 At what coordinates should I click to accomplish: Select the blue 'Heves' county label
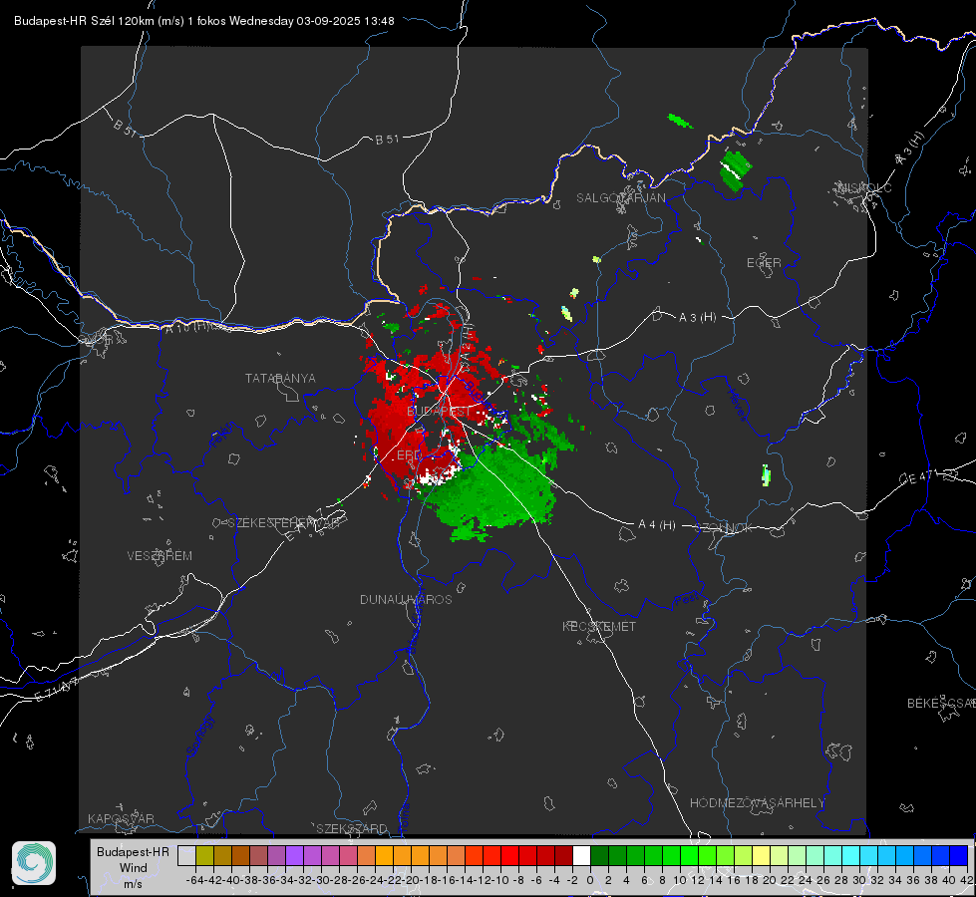[737, 406]
